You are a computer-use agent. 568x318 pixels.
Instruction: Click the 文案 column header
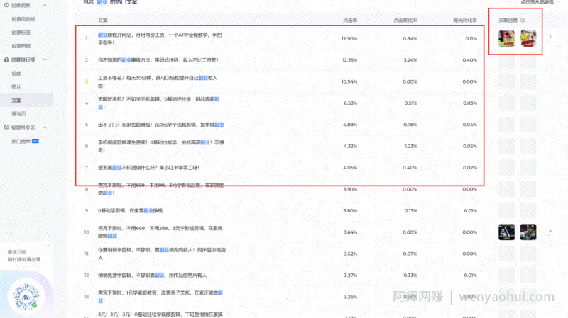pos(102,21)
